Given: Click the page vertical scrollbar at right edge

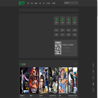Looking at the screenshot, I should pos(97,49).
